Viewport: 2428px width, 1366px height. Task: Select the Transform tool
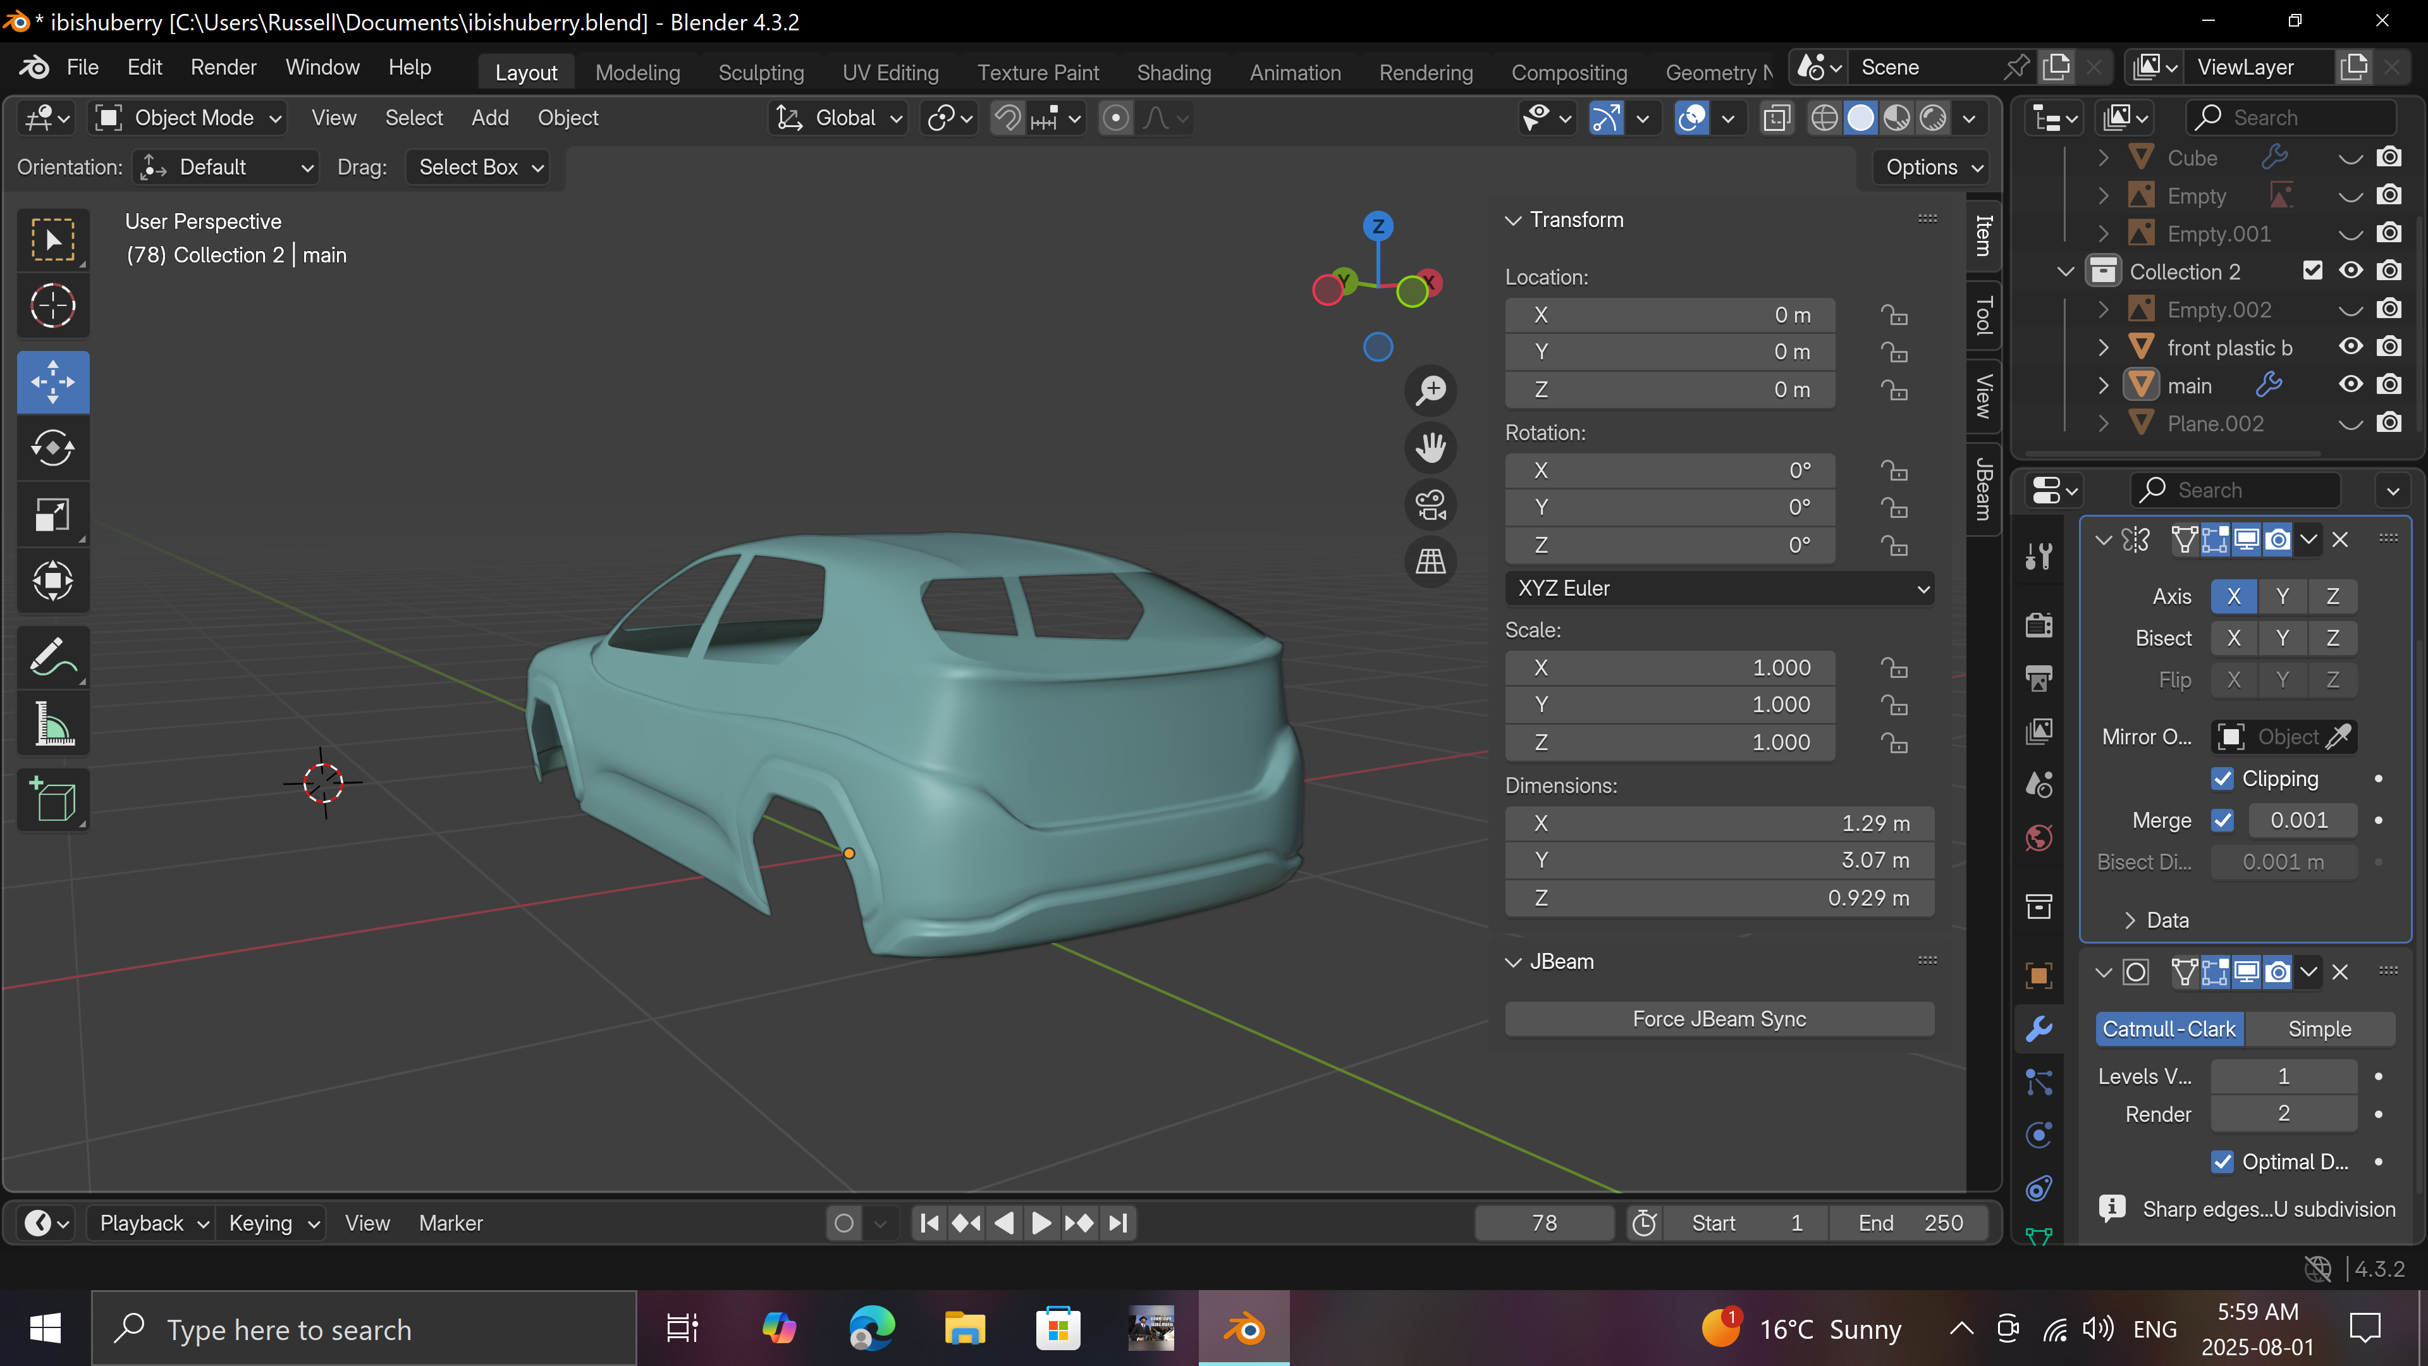pyautogui.click(x=52, y=581)
